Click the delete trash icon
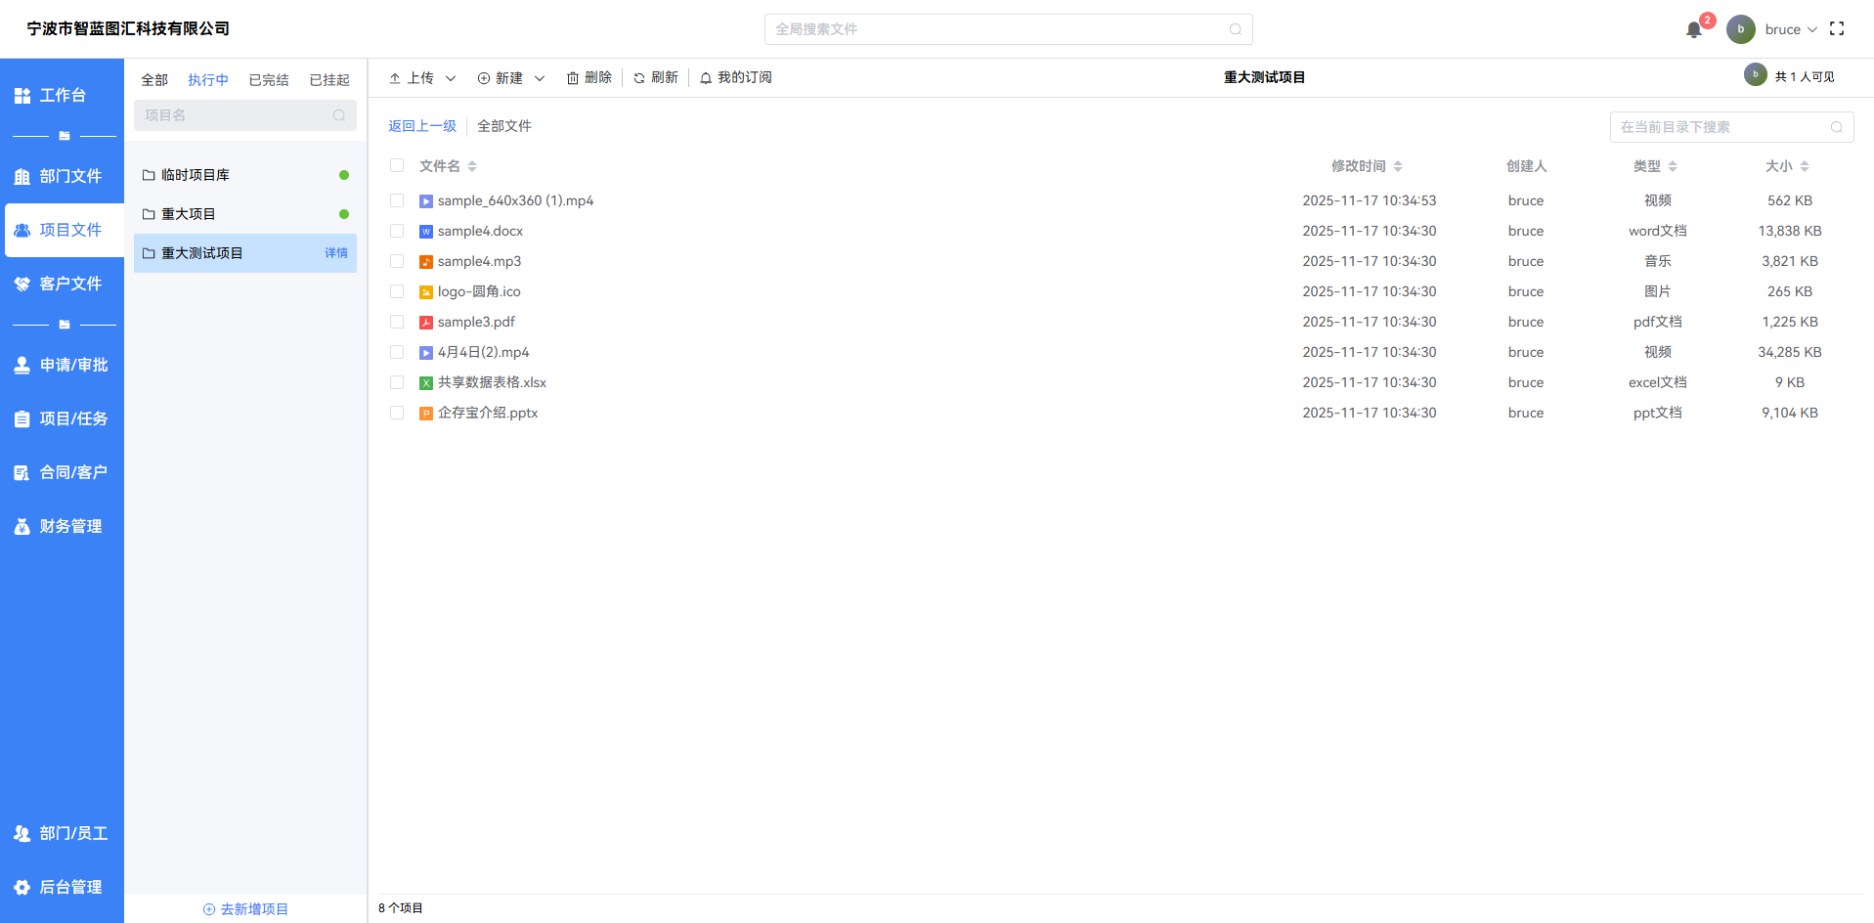The height and width of the screenshot is (923, 1874). tap(573, 78)
